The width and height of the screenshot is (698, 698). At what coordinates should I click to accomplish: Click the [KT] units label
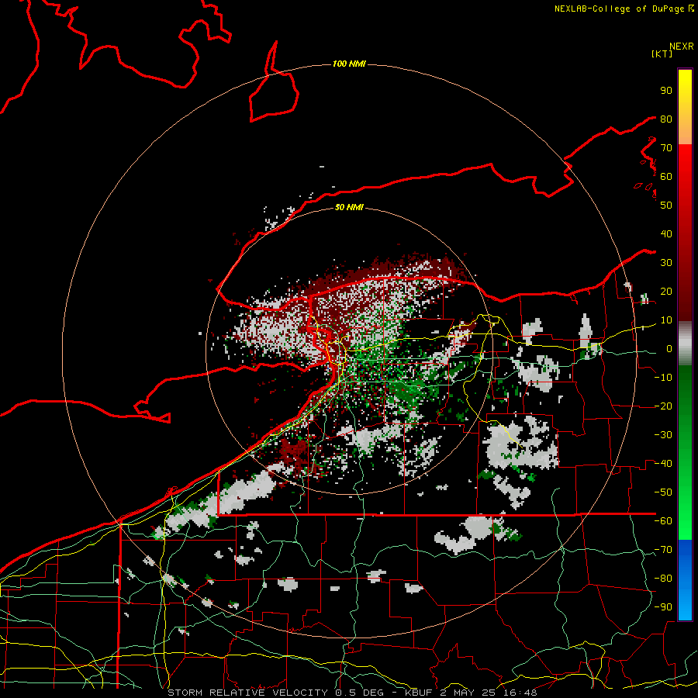tap(662, 54)
